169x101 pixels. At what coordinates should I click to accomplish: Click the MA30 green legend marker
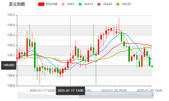117,4
